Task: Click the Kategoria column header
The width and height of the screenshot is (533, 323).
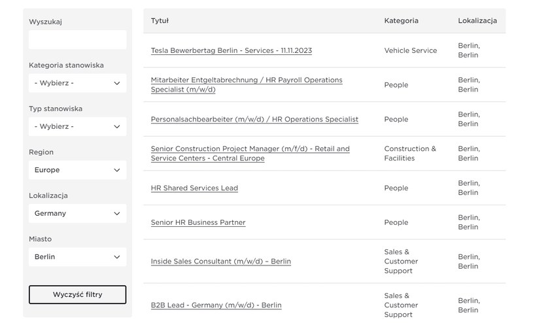Action: tap(401, 21)
